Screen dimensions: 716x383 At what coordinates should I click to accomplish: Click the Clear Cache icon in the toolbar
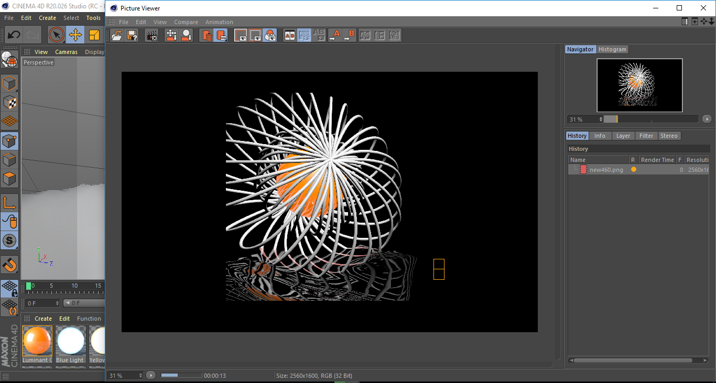click(221, 35)
